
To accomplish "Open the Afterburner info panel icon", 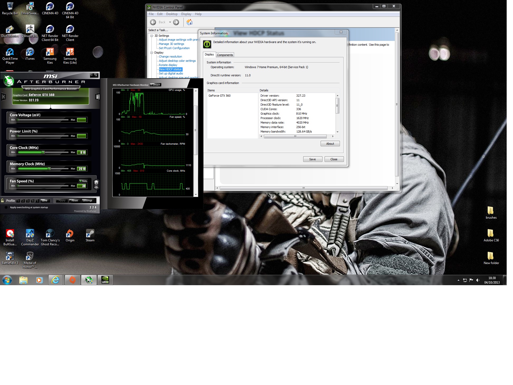I will (x=97, y=97).
